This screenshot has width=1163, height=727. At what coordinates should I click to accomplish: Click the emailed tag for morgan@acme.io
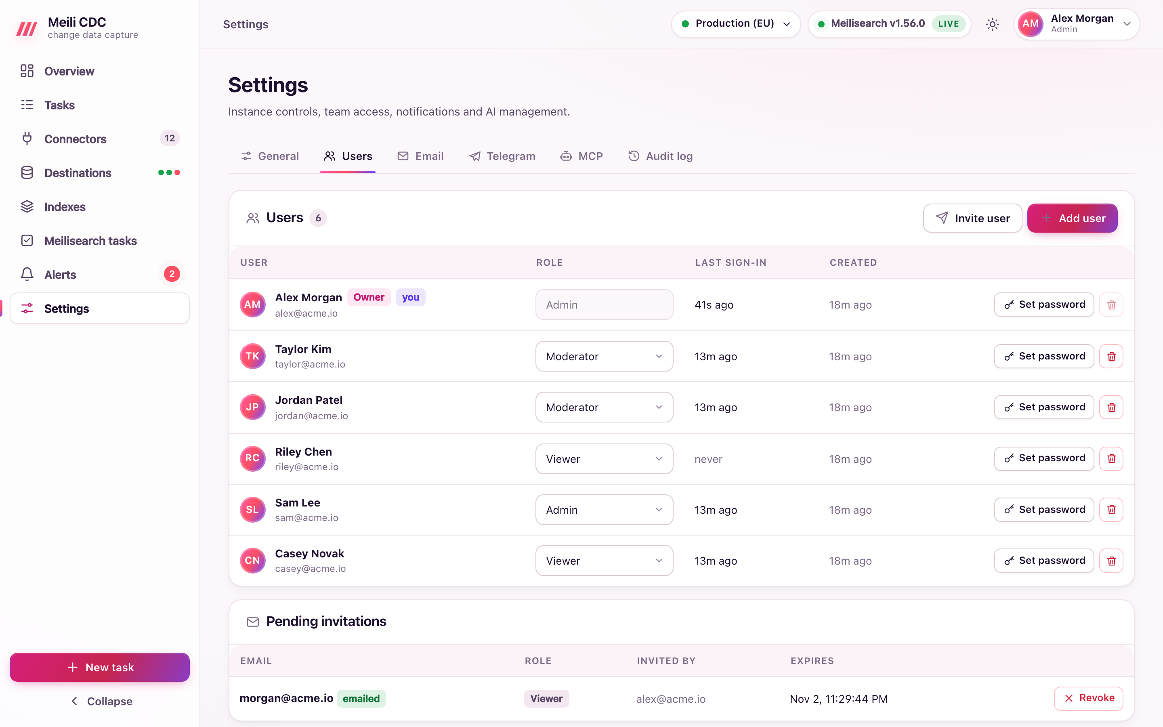361,699
